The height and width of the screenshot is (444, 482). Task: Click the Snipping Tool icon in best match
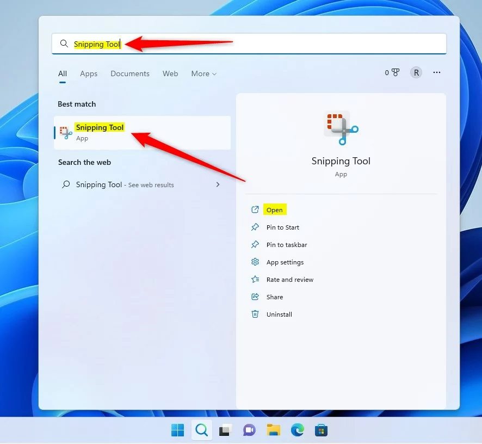(x=66, y=133)
